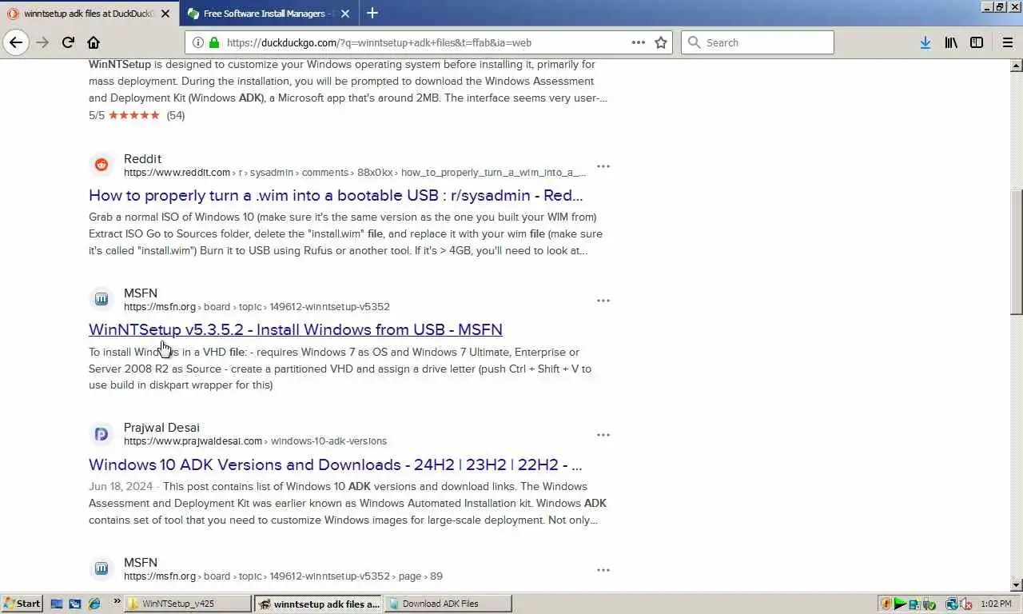Click the vertical scrollbar thumb
Viewport: 1023px width, 614px height.
(x=1017, y=252)
